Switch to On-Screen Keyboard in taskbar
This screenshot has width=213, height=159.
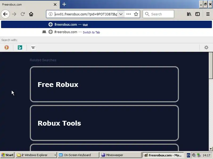79,155
